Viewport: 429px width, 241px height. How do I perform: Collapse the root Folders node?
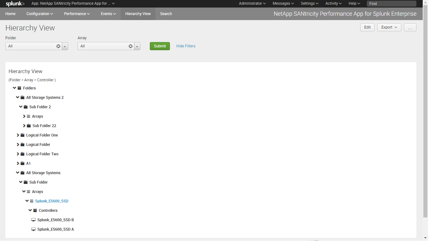pyautogui.click(x=14, y=88)
